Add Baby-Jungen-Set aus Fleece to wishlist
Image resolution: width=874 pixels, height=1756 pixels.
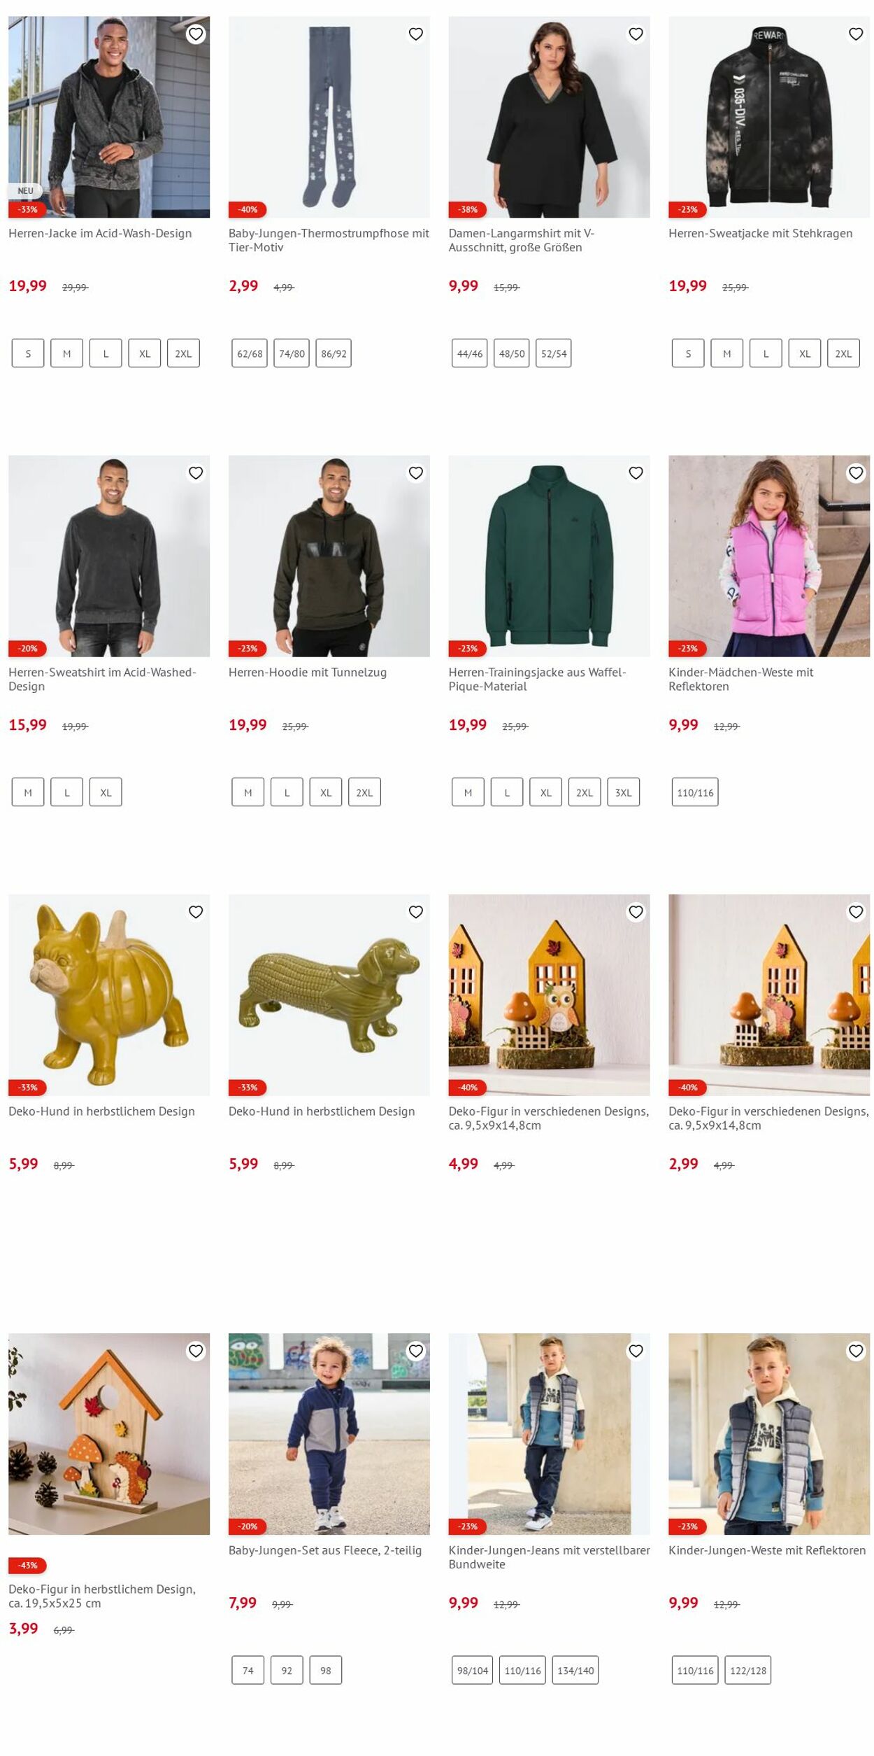click(x=416, y=1351)
